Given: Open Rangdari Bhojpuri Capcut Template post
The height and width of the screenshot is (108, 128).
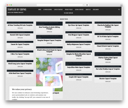Looking at the screenshot, I should point(49,40).
